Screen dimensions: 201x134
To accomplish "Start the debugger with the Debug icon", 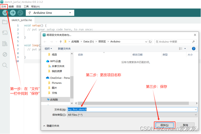I will [x=20, y=13].
